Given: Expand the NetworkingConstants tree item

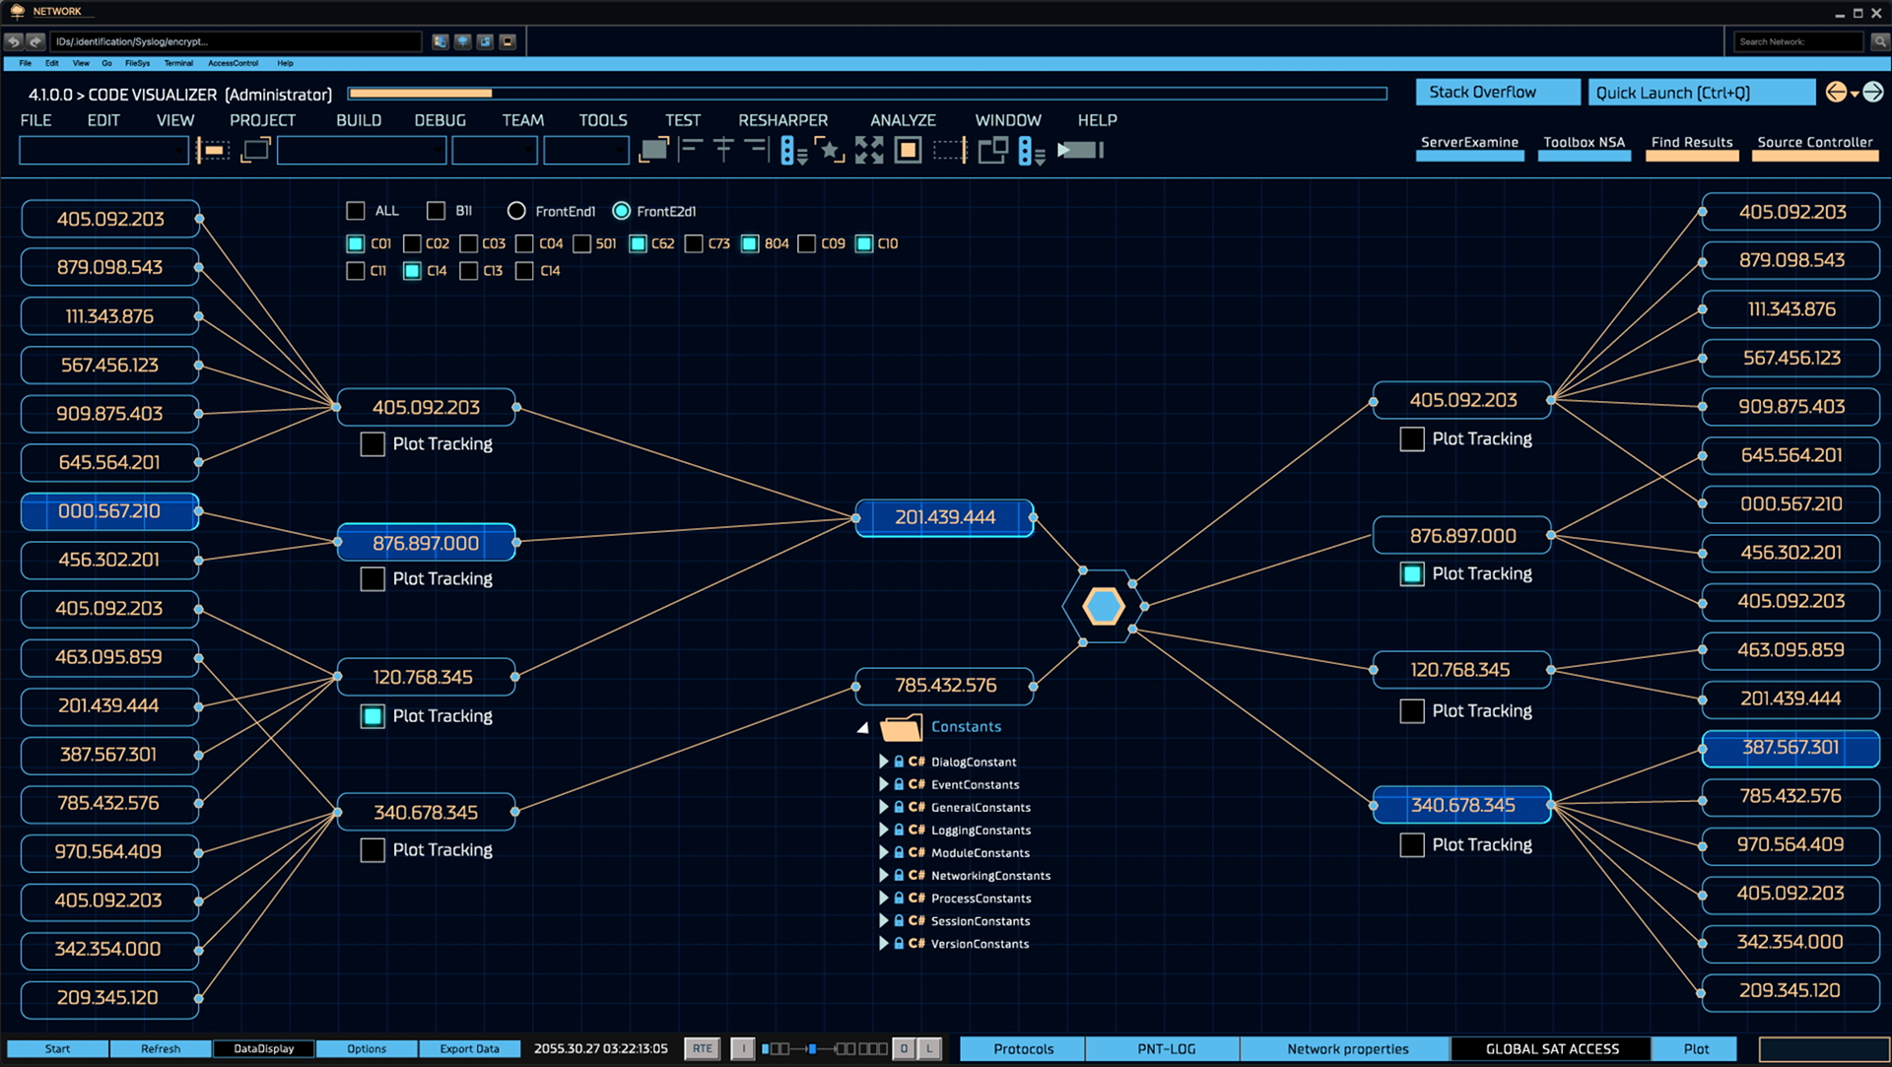Looking at the screenshot, I should click(883, 875).
